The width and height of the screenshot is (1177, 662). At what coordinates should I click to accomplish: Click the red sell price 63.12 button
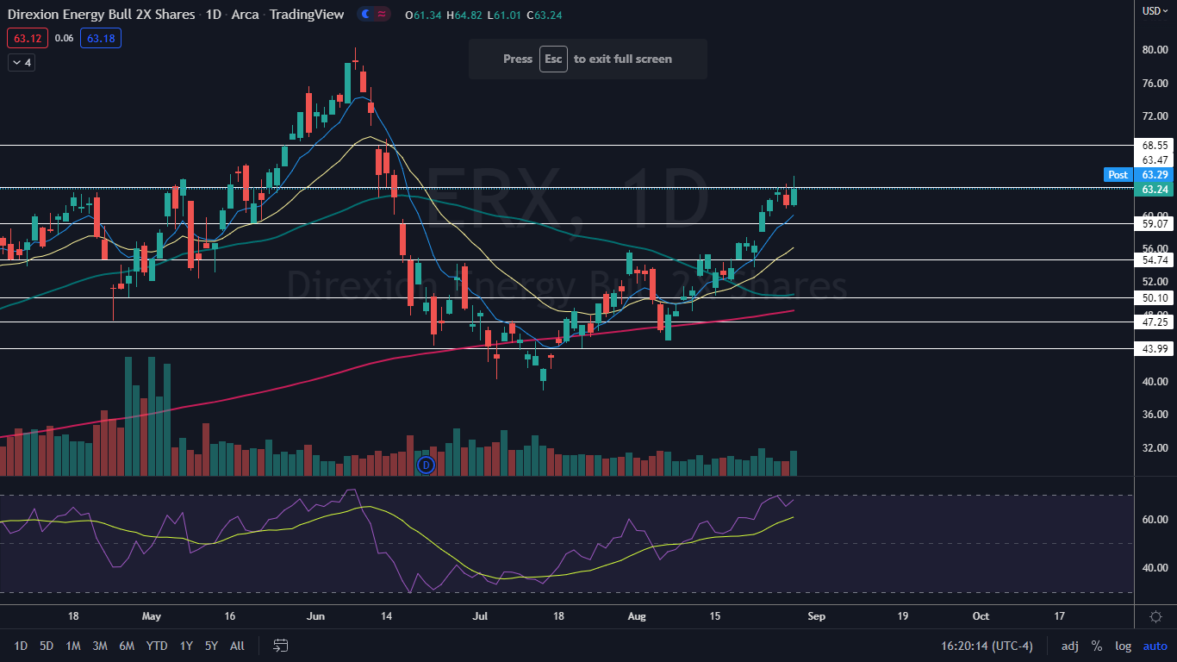(x=28, y=38)
